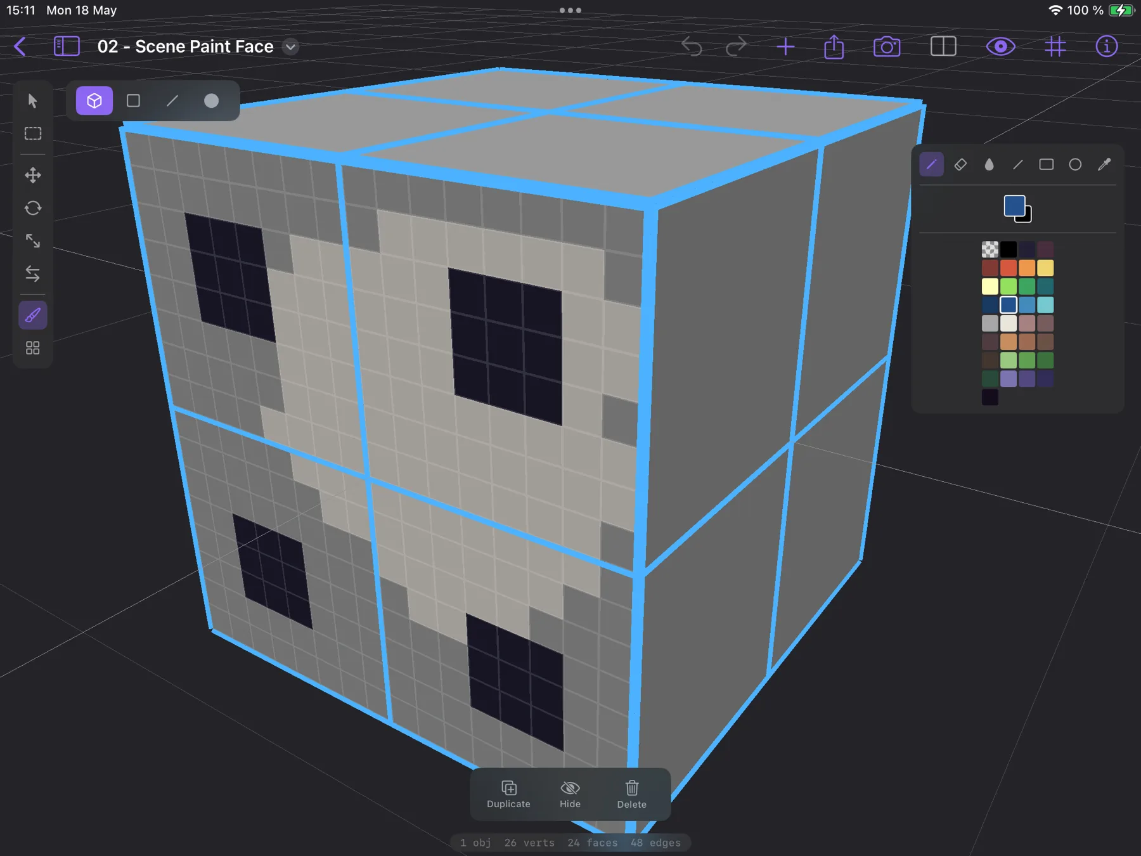This screenshot has height=856, width=1141.
Task: Open the share sheet
Action: click(834, 46)
